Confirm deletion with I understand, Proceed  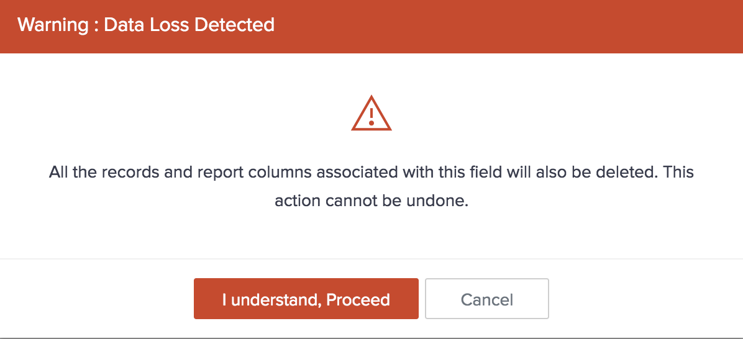[306, 299]
